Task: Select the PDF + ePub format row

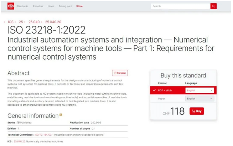Action: (183, 90)
